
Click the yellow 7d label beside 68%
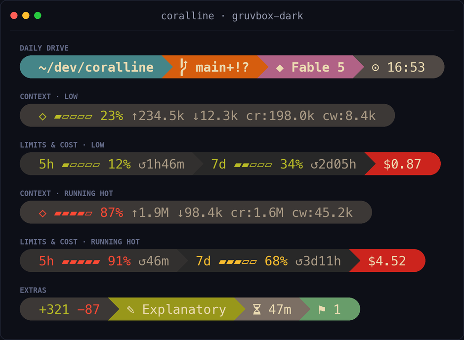coord(203,261)
